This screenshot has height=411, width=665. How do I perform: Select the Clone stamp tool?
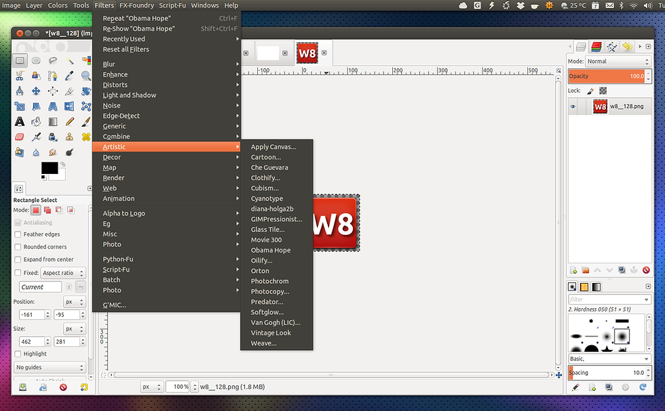[x=69, y=137]
